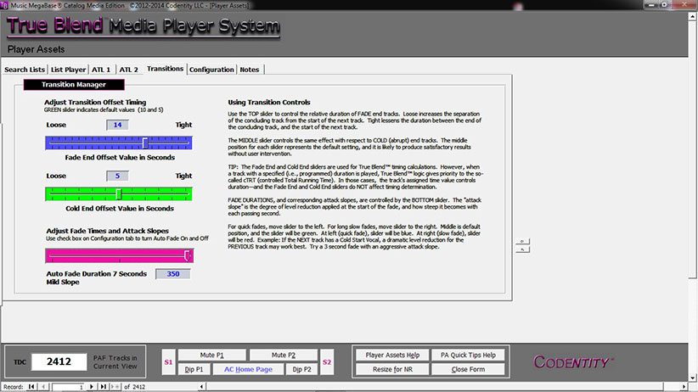Click the previous record arrow

42,387
